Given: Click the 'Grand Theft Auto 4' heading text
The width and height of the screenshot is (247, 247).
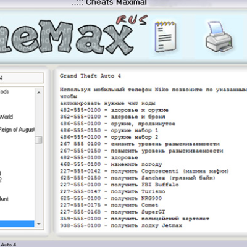Looking at the screenshot, I should tap(90, 76).
